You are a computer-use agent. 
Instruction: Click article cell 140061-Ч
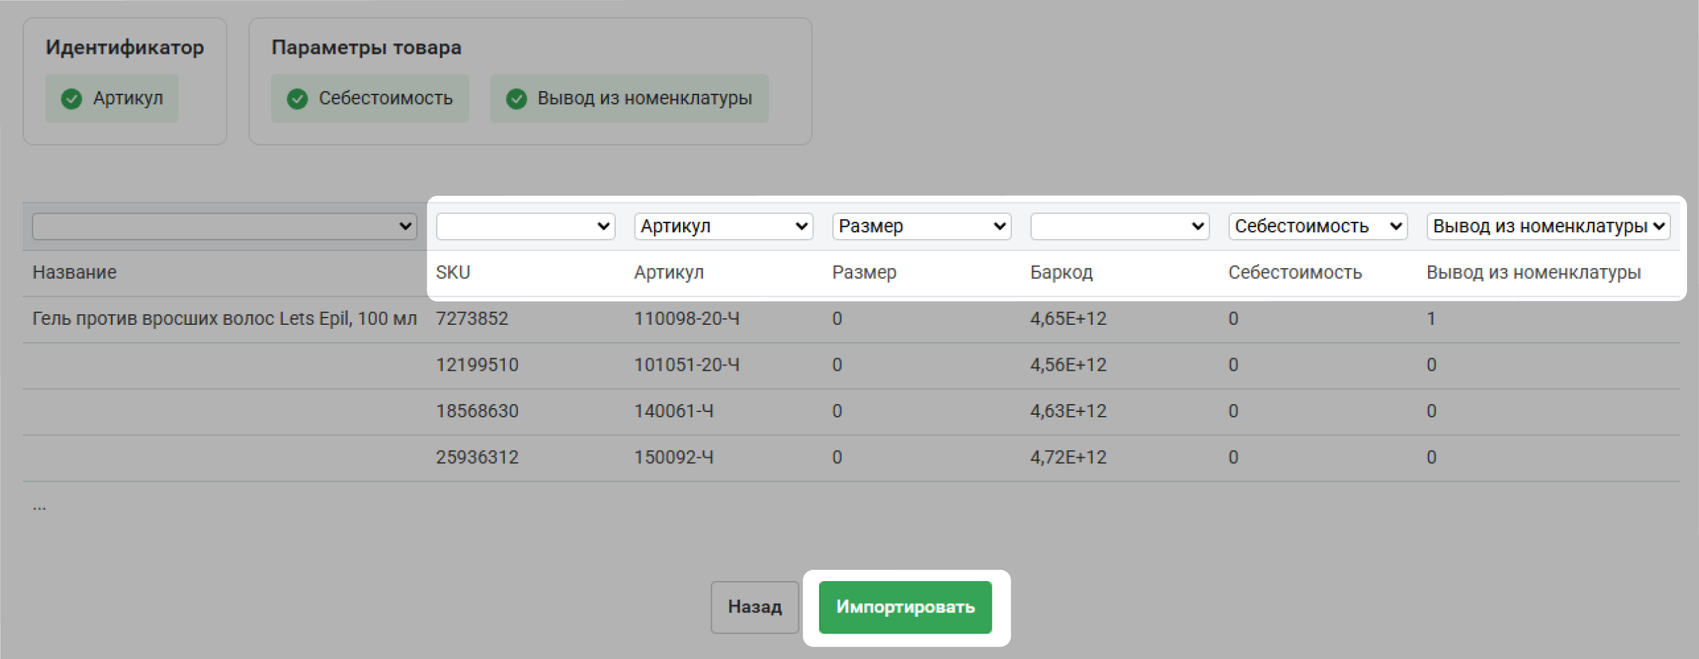click(x=674, y=411)
